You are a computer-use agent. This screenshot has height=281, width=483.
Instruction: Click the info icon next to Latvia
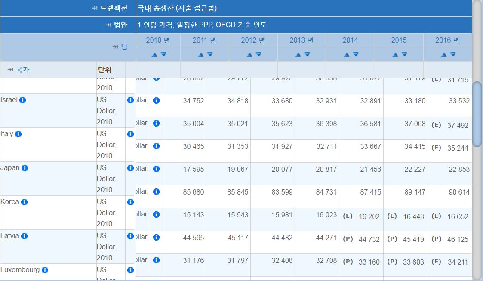[x=25, y=236]
